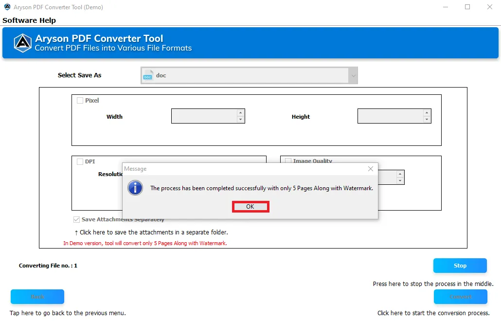The width and height of the screenshot is (501, 321).
Task: Click the red demo version limitation notice
Action: pos(145,243)
